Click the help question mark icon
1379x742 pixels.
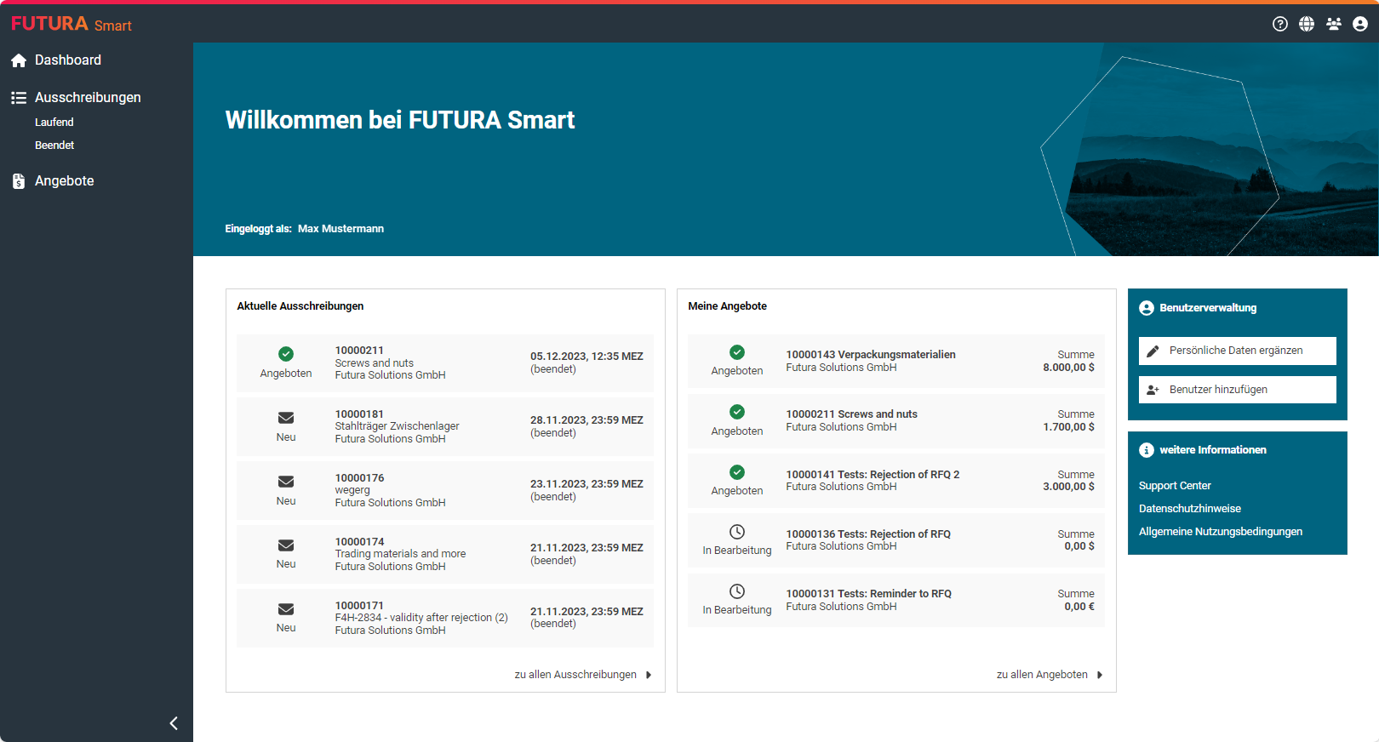click(x=1279, y=24)
